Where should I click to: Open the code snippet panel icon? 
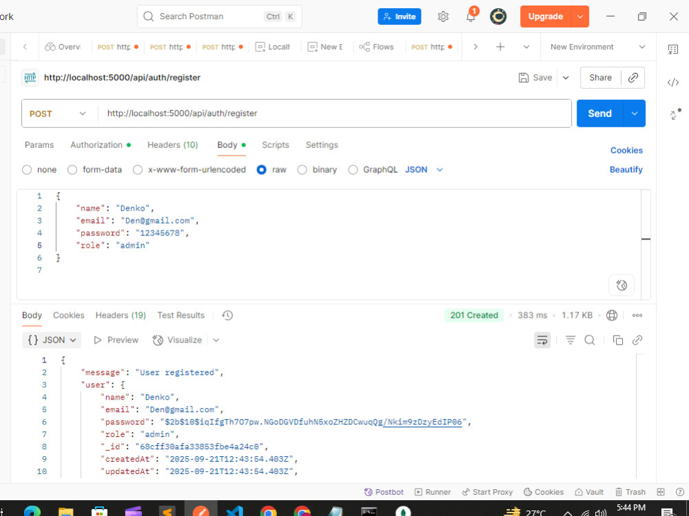[672, 83]
